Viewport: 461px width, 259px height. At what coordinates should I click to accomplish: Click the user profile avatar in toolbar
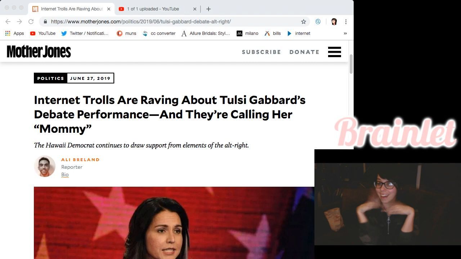point(334,22)
